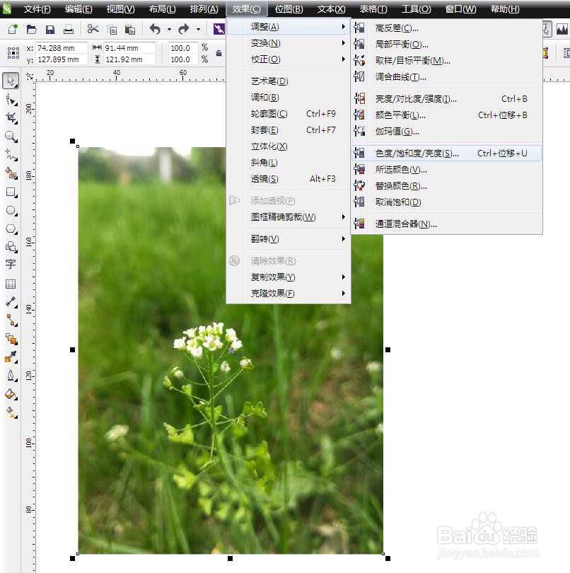Viewport: 570px width, 573px height.
Task: Select the Table tool
Action: tap(11, 284)
